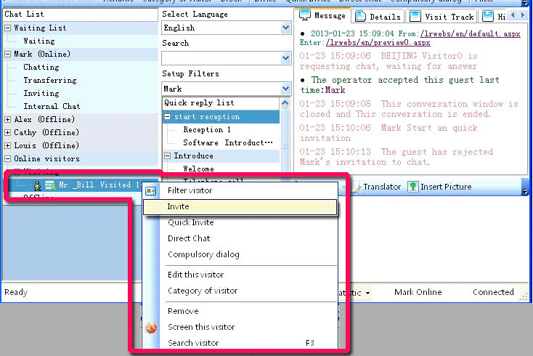Collapse the Introduce reply group
The height and width of the screenshot is (356, 533).
point(168,155)
